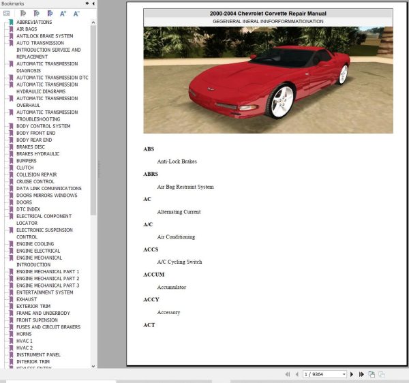Open the EXHAUST bookmark

[27, 299]
